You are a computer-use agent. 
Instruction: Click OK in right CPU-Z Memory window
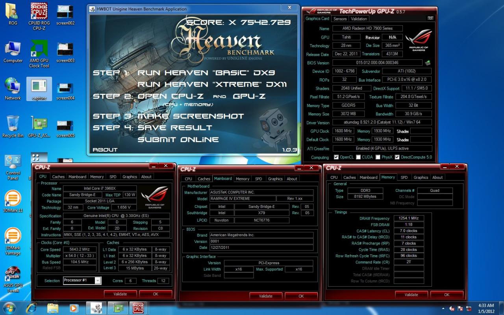tap(447, 295)
